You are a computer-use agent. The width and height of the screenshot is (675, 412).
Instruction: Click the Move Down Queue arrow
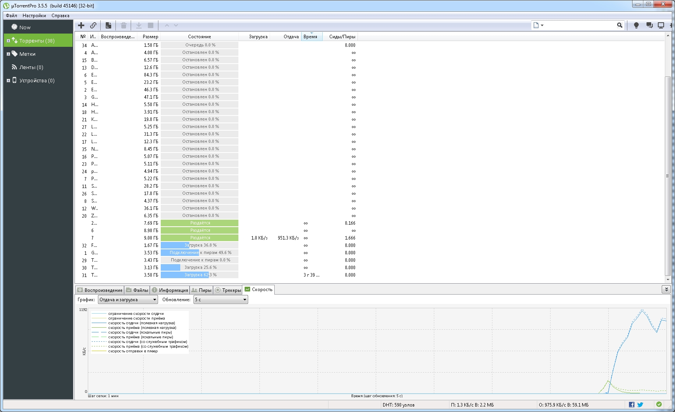click(x=176, y=25)
